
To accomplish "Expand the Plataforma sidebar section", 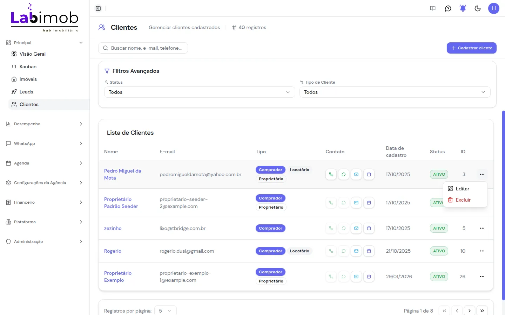I will coord(45,222).
